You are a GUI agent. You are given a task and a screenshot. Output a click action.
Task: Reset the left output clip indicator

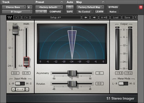117,27
